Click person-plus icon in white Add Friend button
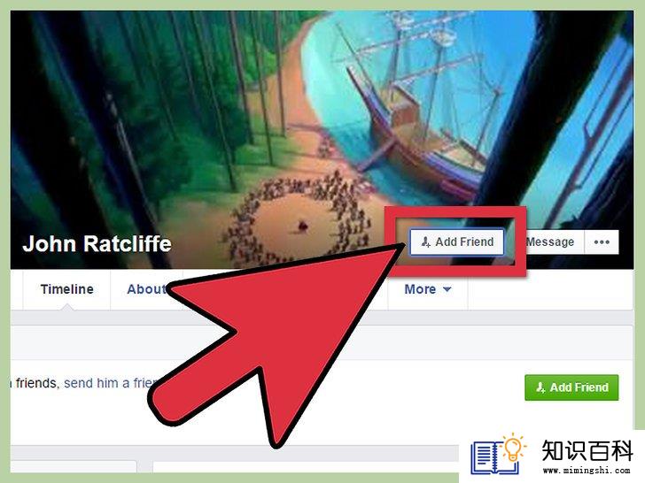This screenshot has width=645, height=483. [426, 241]
